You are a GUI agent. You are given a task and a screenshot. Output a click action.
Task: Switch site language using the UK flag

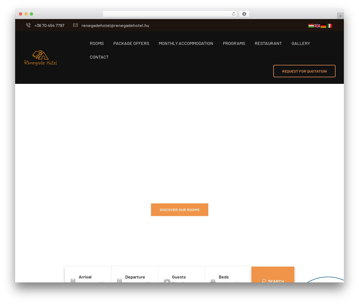click(x=317, y=26)
